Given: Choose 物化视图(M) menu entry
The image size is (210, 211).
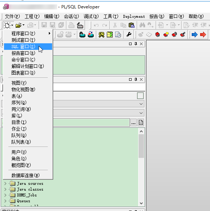Looking at the screenshot, I should click(28, 89).
